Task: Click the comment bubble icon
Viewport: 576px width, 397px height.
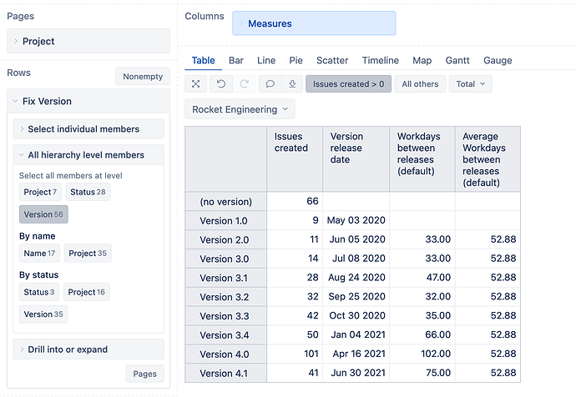Action: 270,84
